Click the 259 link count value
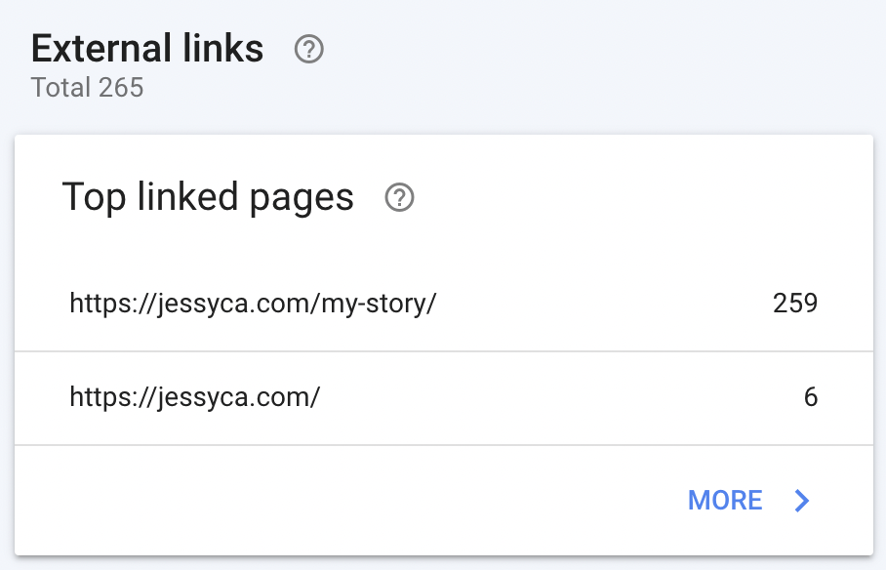The image size is (886, 570). (795, 304)
